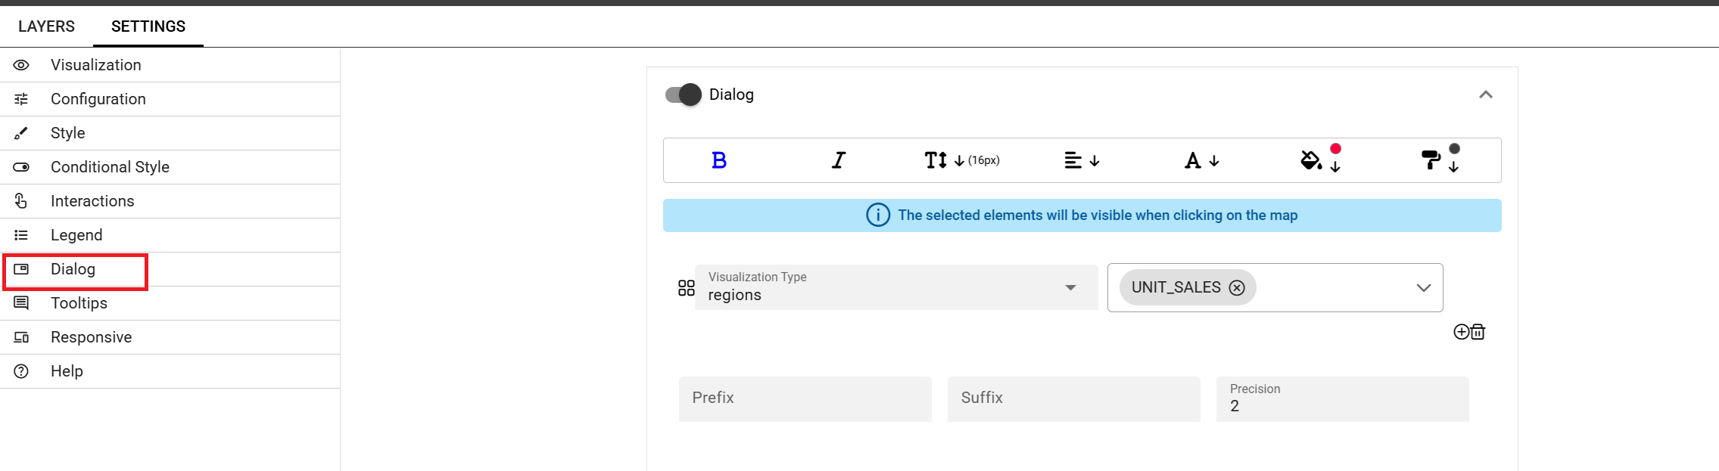Click the info icon in the blue banner

(878, 215)
